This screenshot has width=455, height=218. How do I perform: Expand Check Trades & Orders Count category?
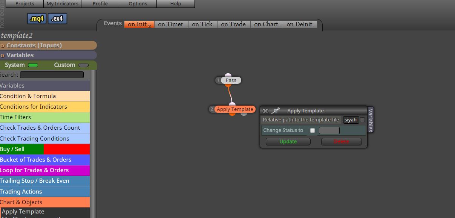pos(45,128)
